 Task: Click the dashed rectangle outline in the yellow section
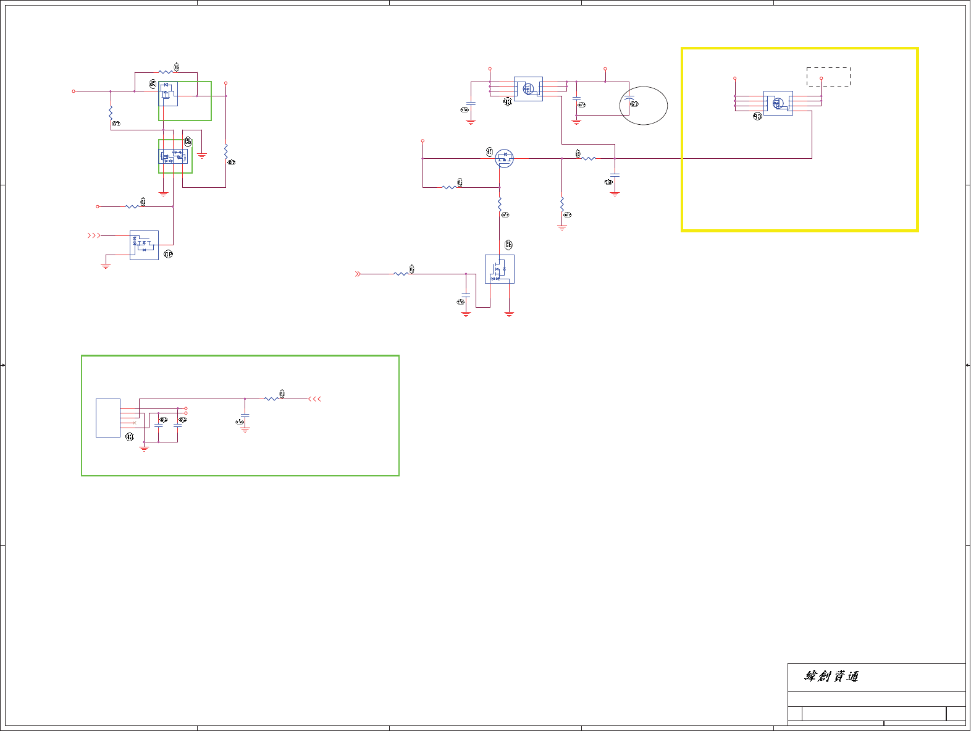point(828,77)
